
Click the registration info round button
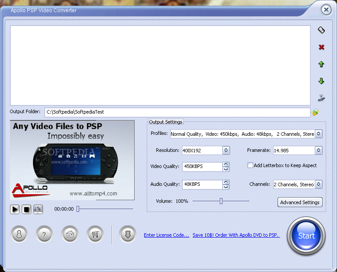point(19,234)
